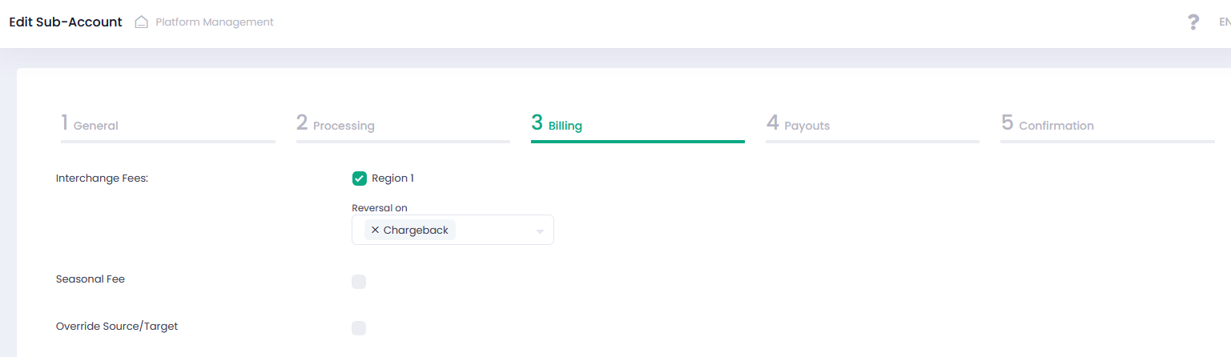Enable the Override Source/Target checkbox
This screenshot has height=357, width=1231.
click(359, 328)
